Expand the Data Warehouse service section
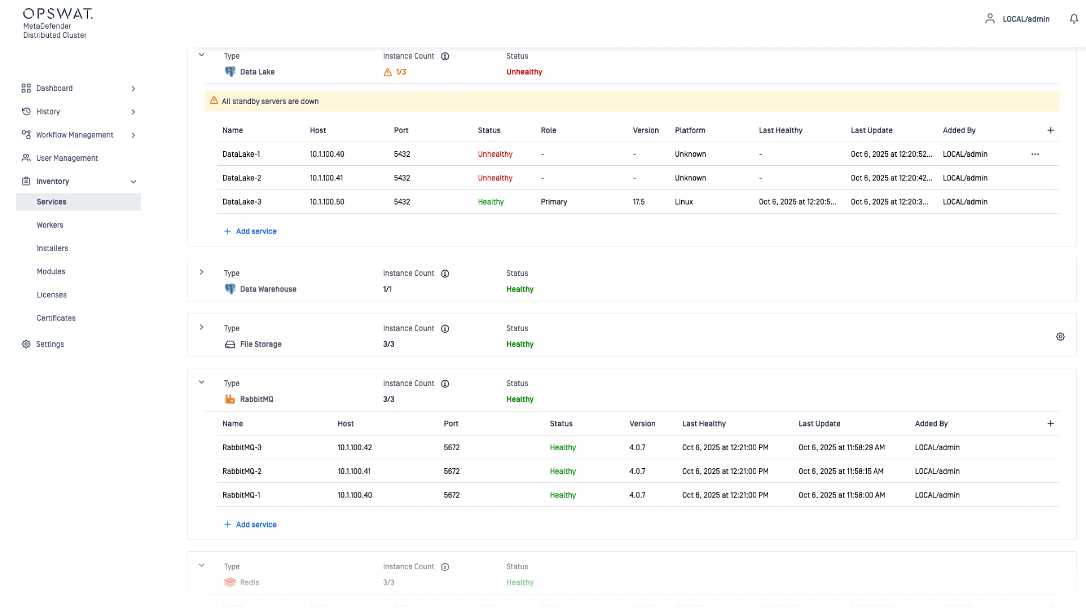The width and height of the screenshot is (1086, 609). [x=202, y=272]
